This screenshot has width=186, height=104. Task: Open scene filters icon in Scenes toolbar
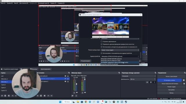[x=9, y=96]
